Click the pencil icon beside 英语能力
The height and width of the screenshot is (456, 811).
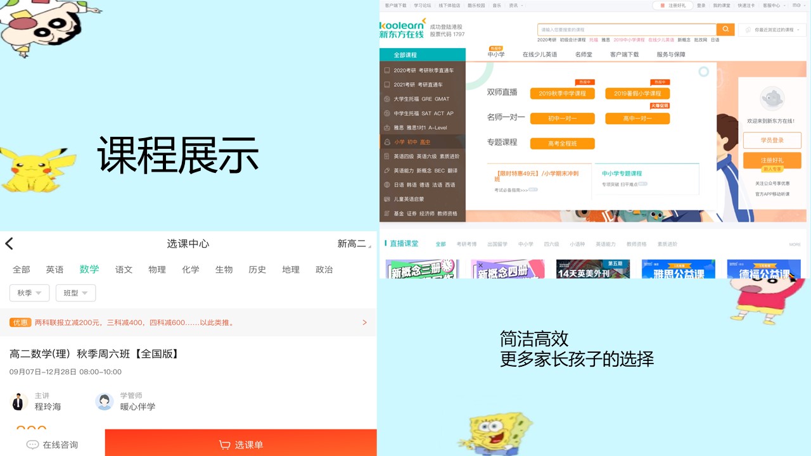[x=386, y=170]
